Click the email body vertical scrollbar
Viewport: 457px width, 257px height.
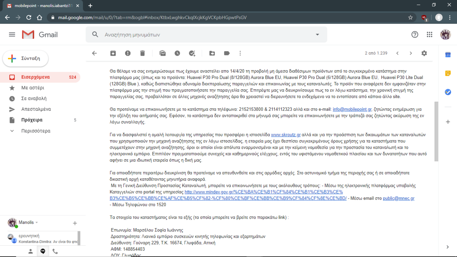click(436, 132)
